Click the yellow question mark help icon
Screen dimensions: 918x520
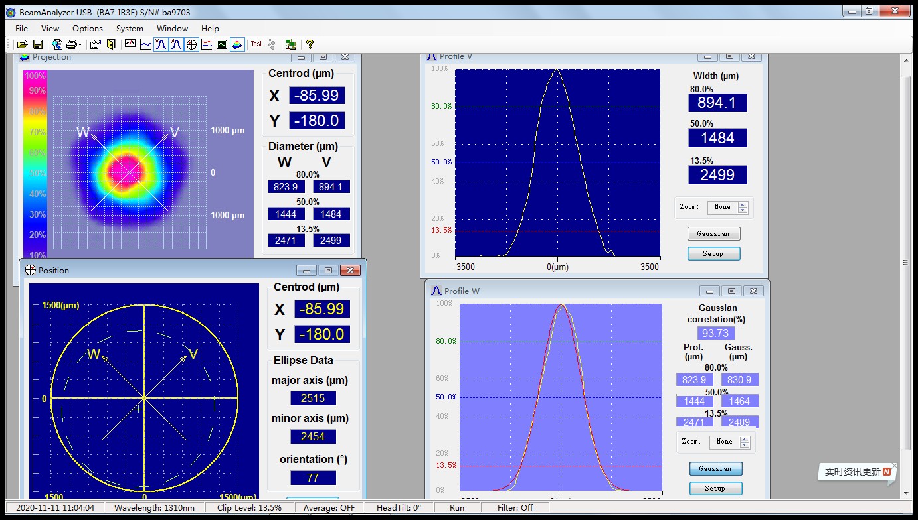tap(310, 44)
